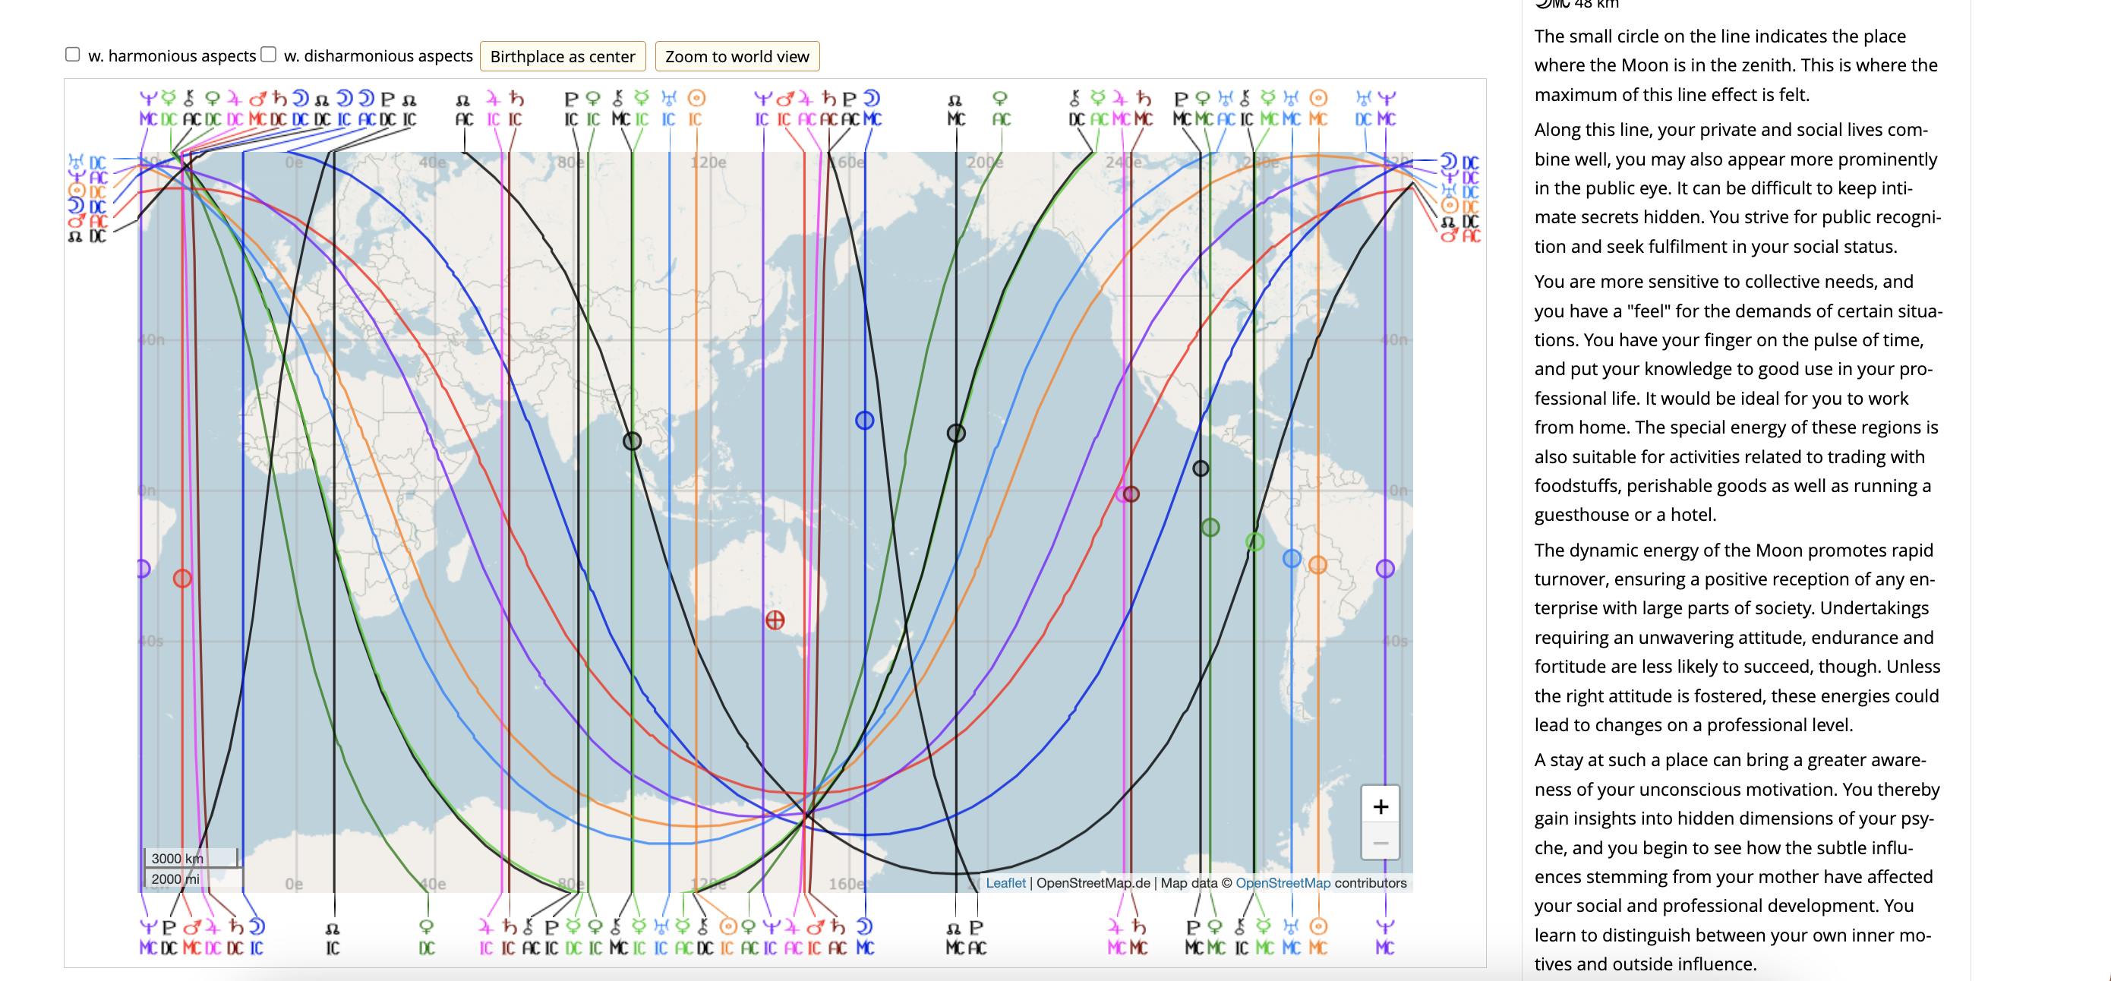The width and height of the screenshot is (2111, 981).
Task: Click the map zoom-out minus control
Action: click(x=1380, y=842)
